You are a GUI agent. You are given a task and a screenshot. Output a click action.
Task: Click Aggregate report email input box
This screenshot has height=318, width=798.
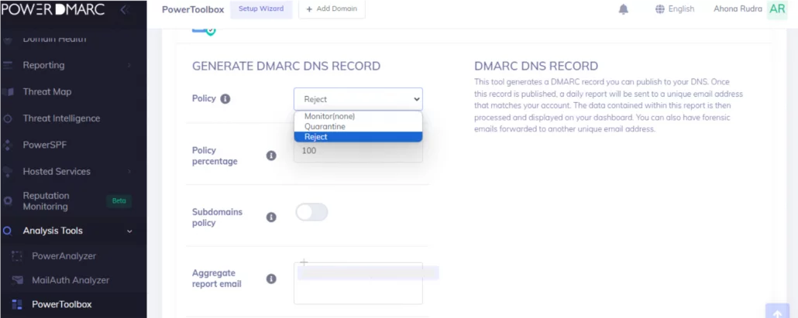point(358,283)
